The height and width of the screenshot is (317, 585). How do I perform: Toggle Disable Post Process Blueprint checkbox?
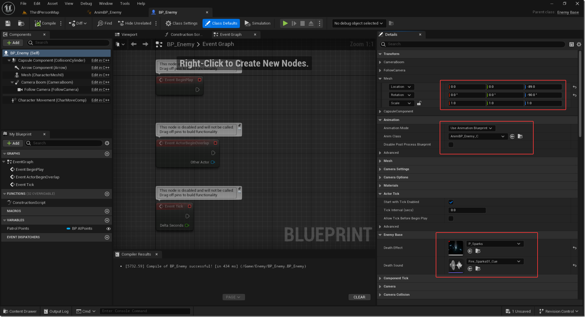click(451, 145)
